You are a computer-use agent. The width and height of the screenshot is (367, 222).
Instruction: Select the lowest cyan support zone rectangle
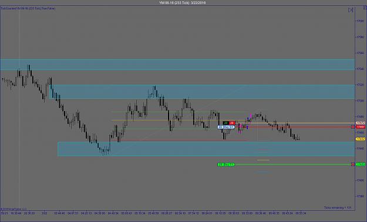point(206,149)
